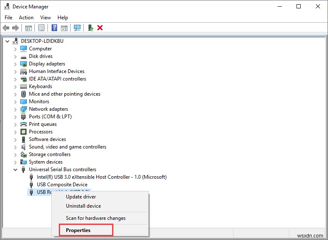The width and height of the screenshot is (328, 240).
Task: Click the Human Interface Devices icon
Action: [24, 71]
